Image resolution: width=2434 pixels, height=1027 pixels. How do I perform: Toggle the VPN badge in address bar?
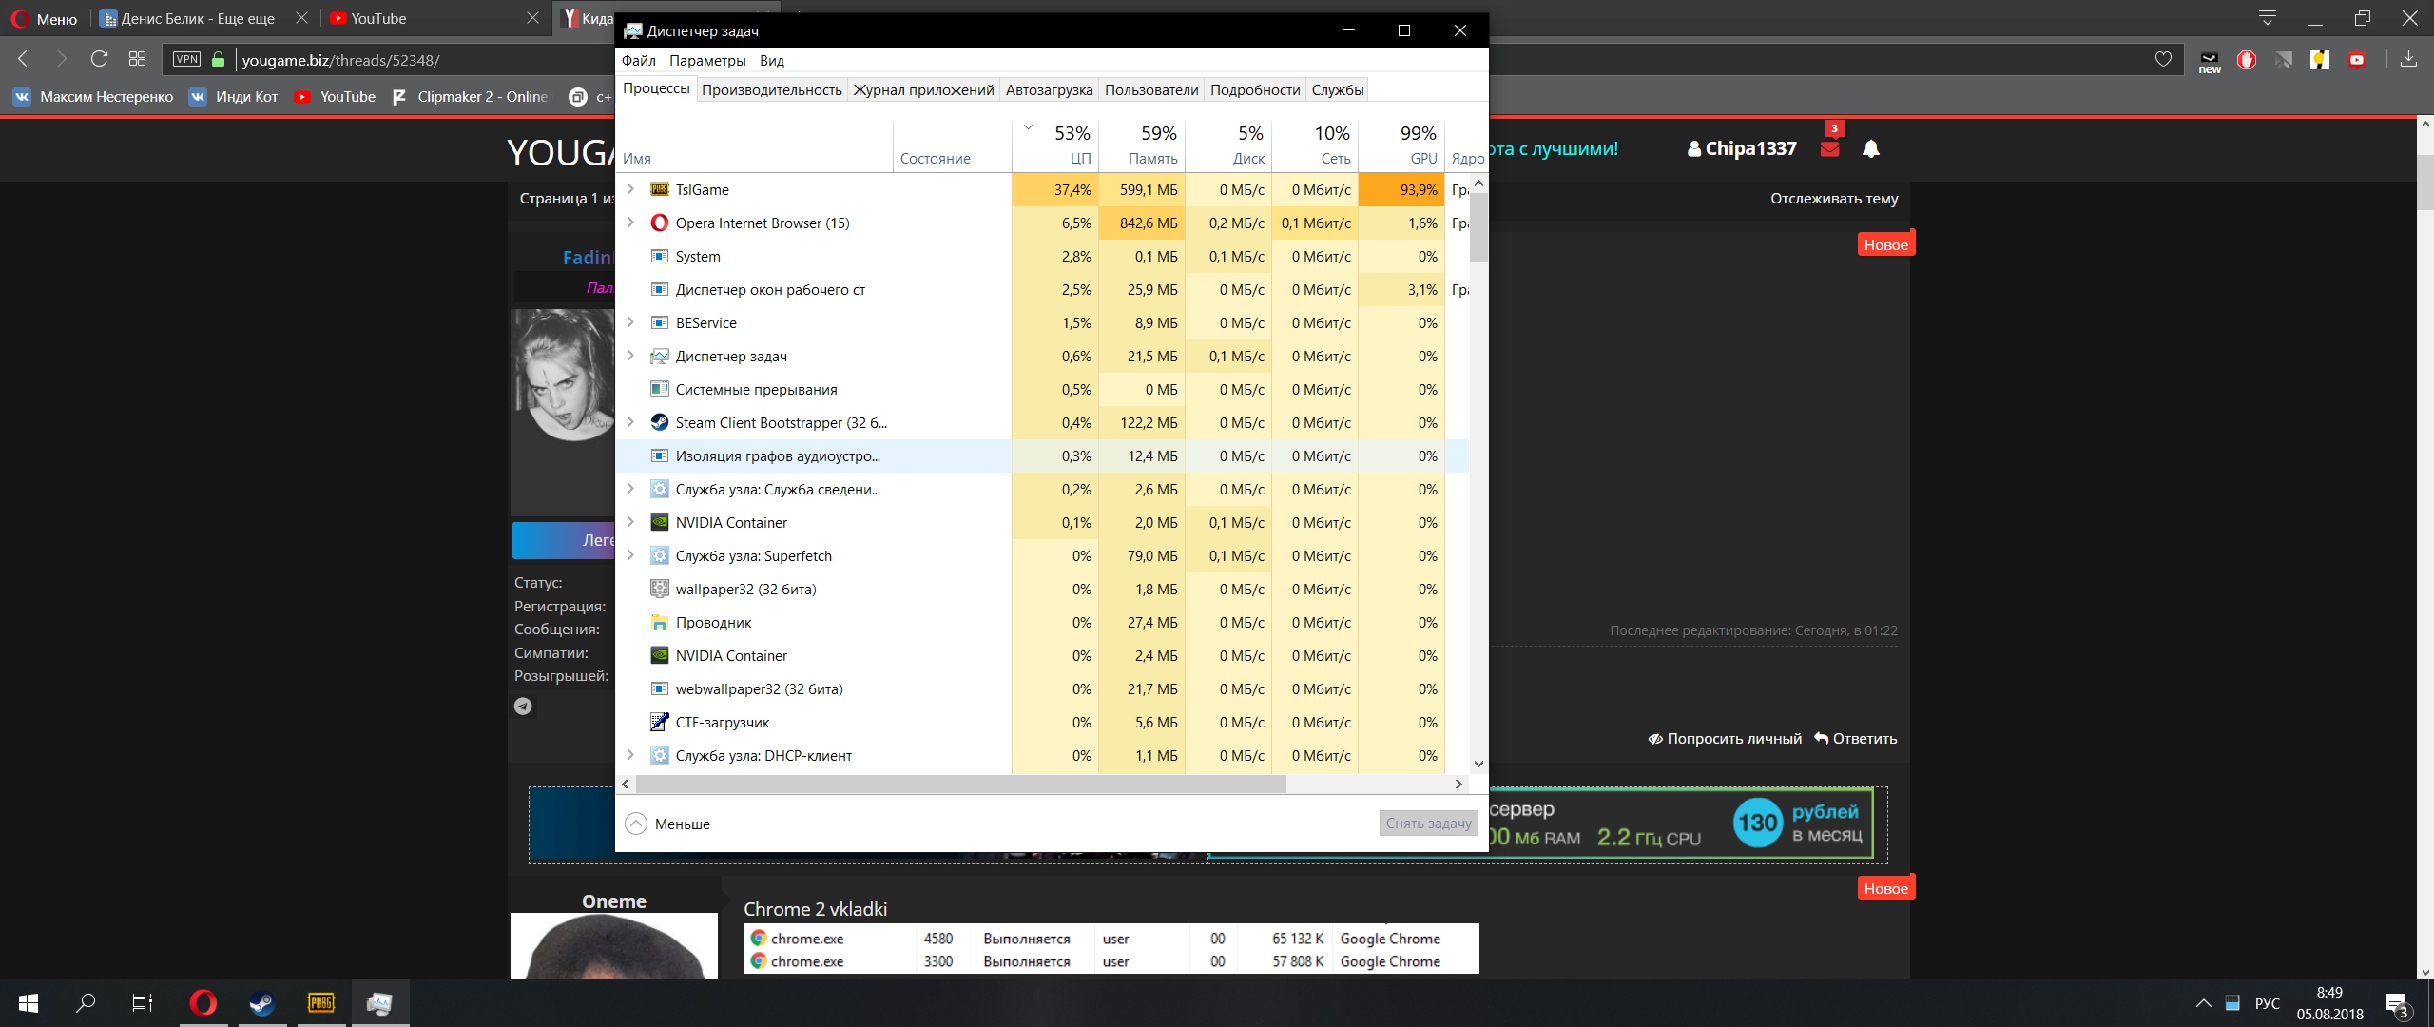click(x=187, y=59)
